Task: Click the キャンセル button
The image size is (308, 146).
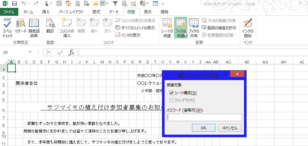Action: (x=230, y=128)
